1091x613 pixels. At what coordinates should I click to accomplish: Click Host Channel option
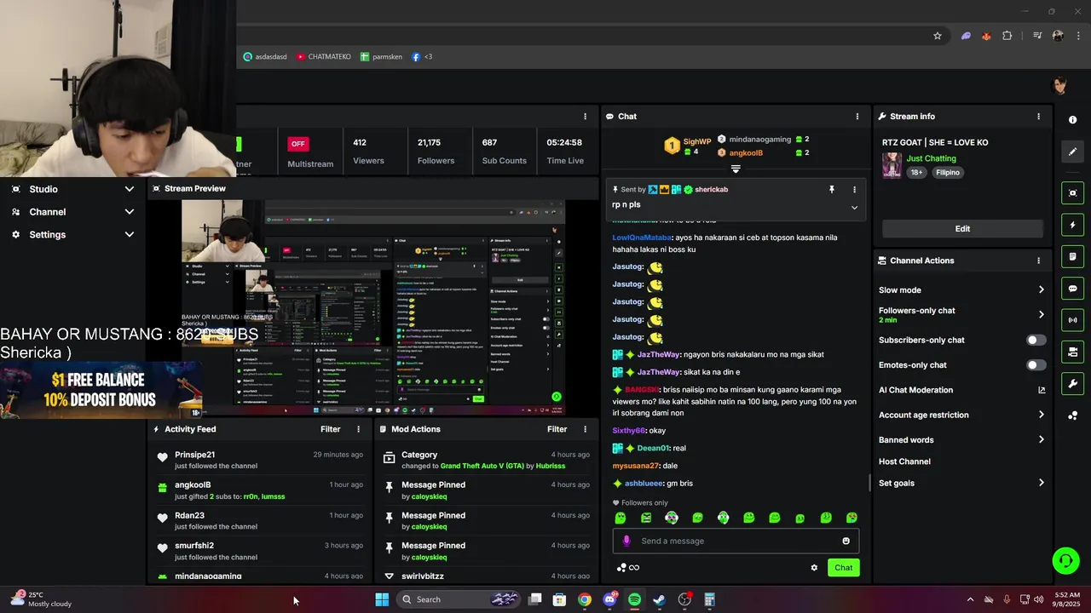[904, 461]
